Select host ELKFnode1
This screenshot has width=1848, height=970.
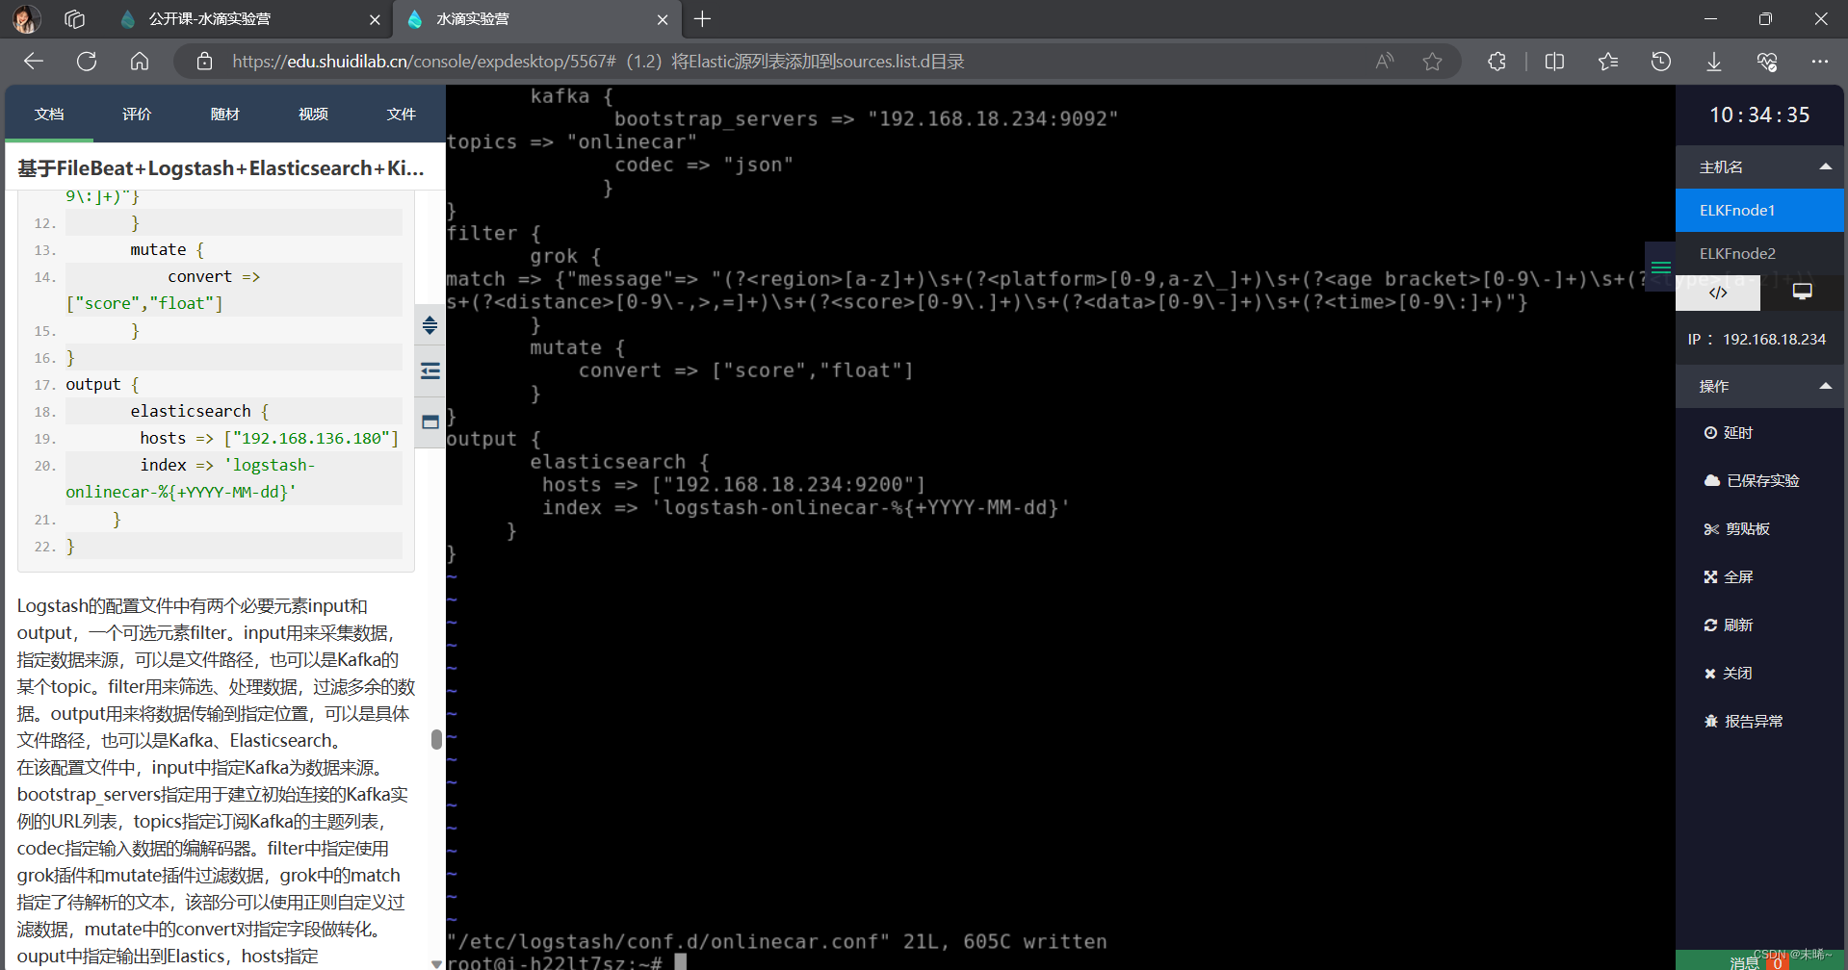click(1759, 210)
